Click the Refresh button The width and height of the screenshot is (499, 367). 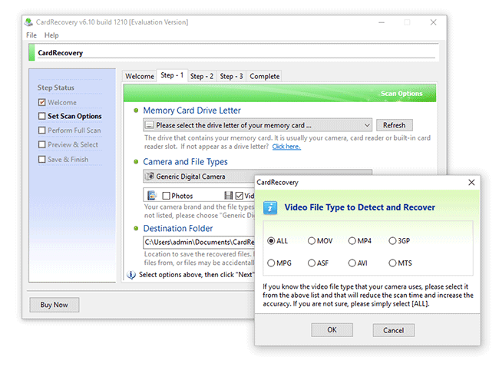(x=395, y=125)
